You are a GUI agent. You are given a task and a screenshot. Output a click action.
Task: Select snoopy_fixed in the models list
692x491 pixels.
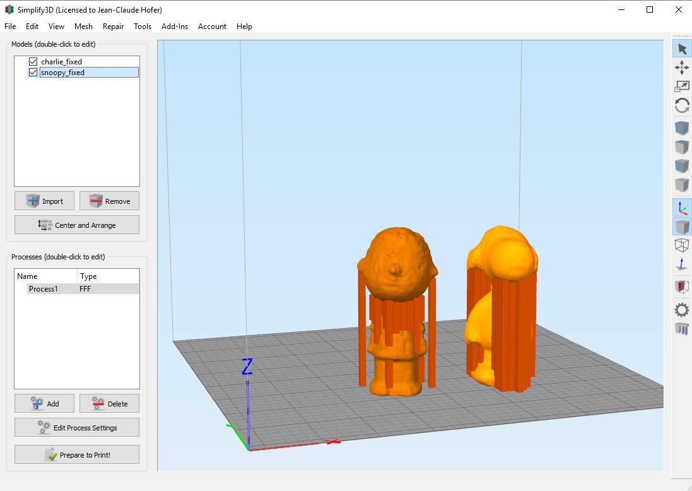pos(89,73)
